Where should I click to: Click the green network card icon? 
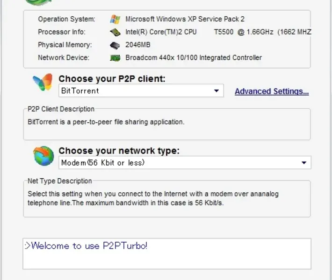coord(115,58)
